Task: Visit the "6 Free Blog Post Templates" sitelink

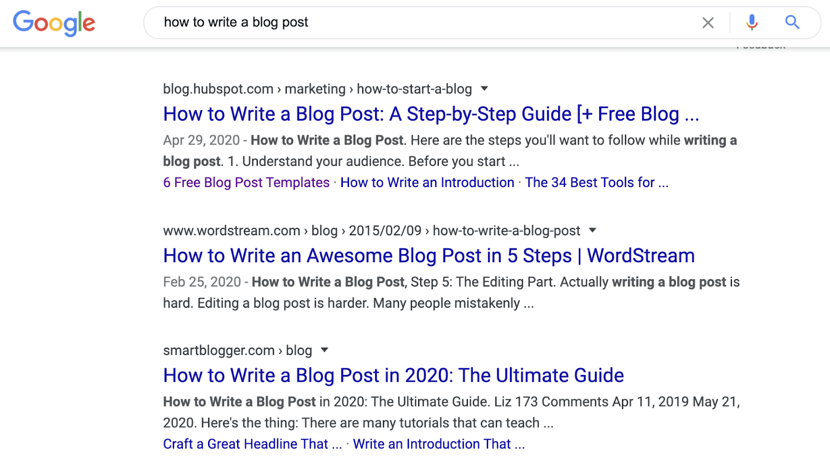Action: (x=246, y=183)
